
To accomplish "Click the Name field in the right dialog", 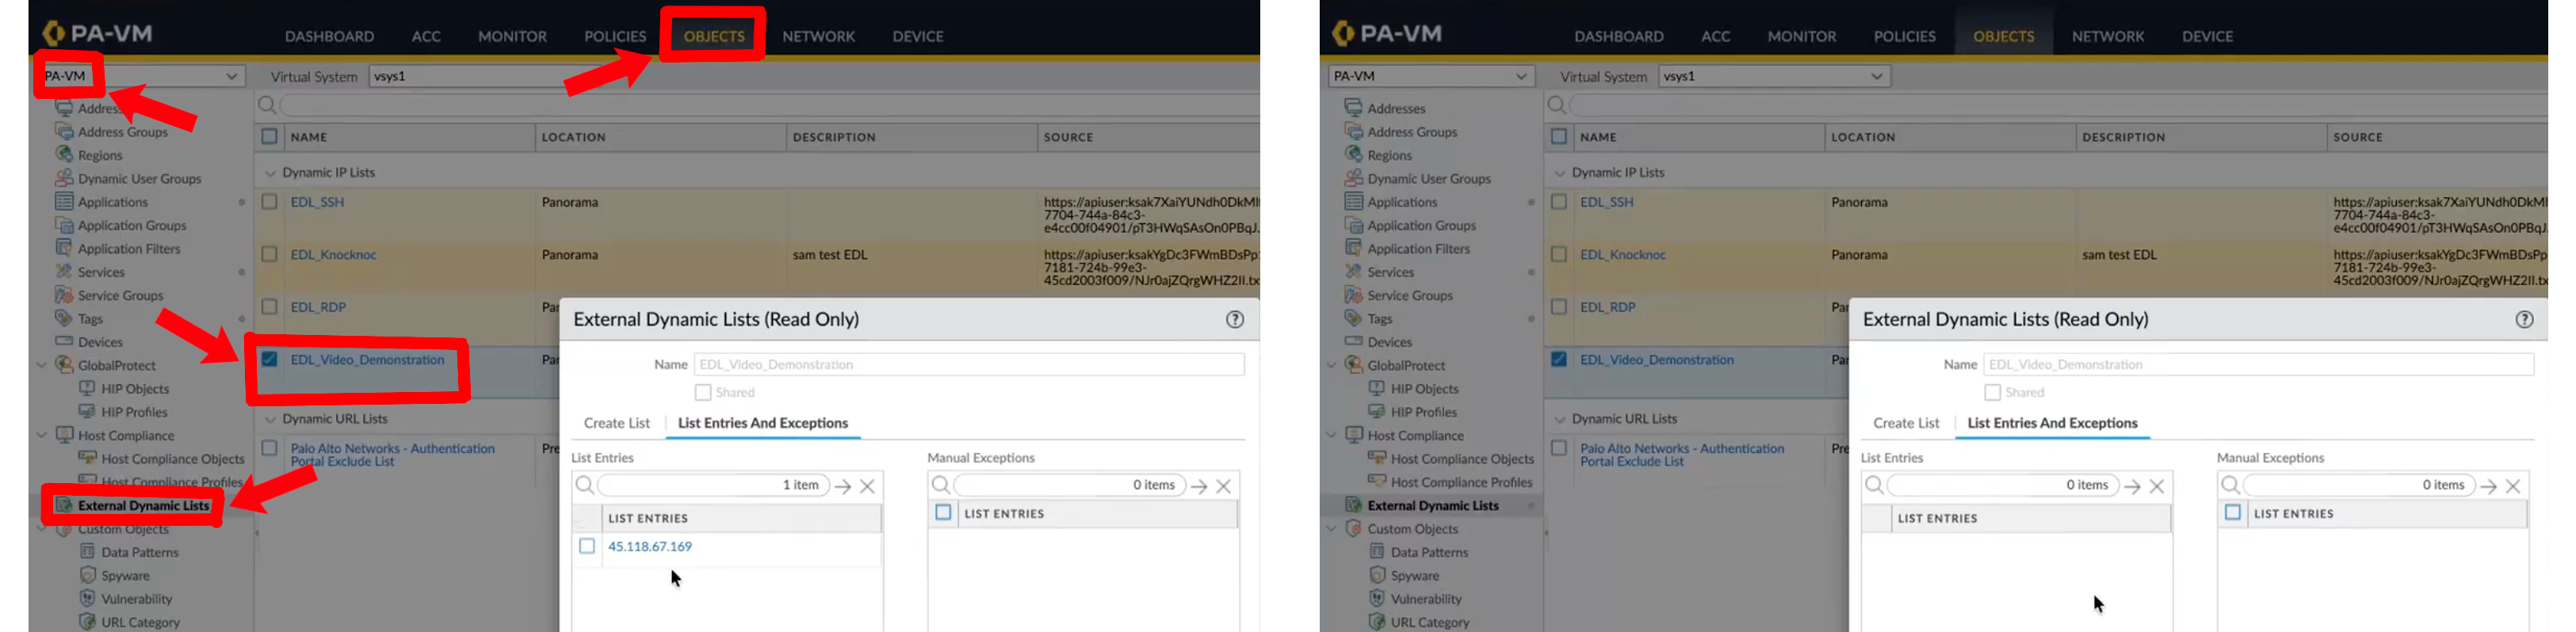I will tap(2257, 364).
